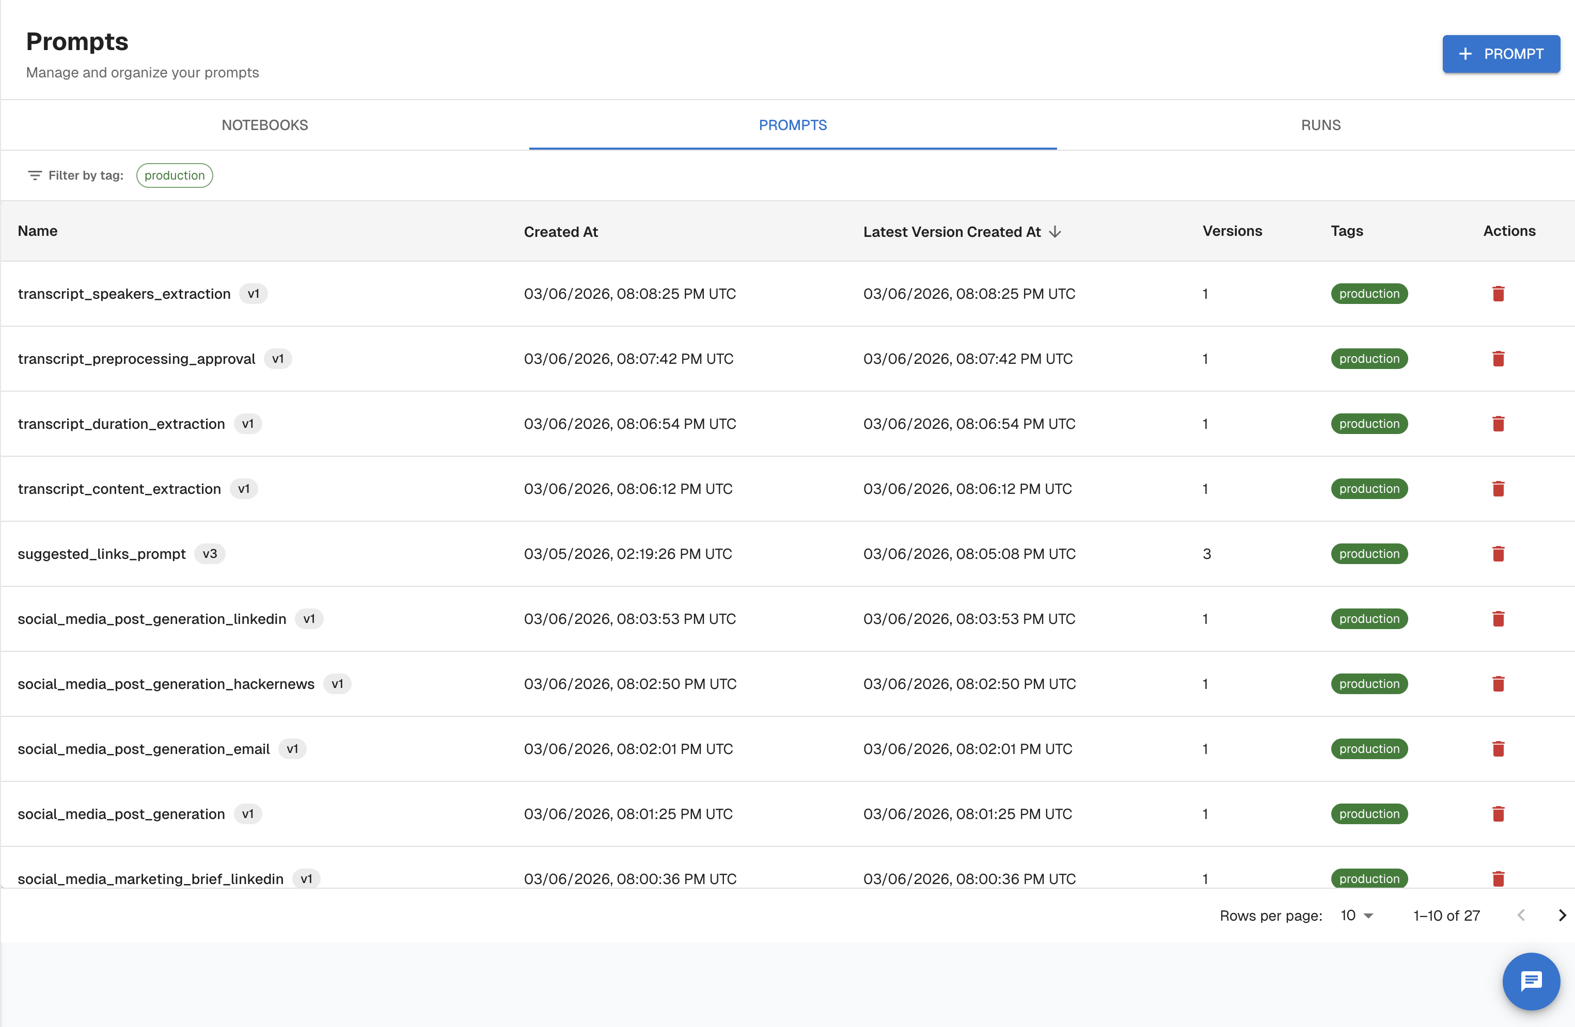Switch to the Notebooks tab
The image size is (1575, 1027).
click(x=265, y=125)
